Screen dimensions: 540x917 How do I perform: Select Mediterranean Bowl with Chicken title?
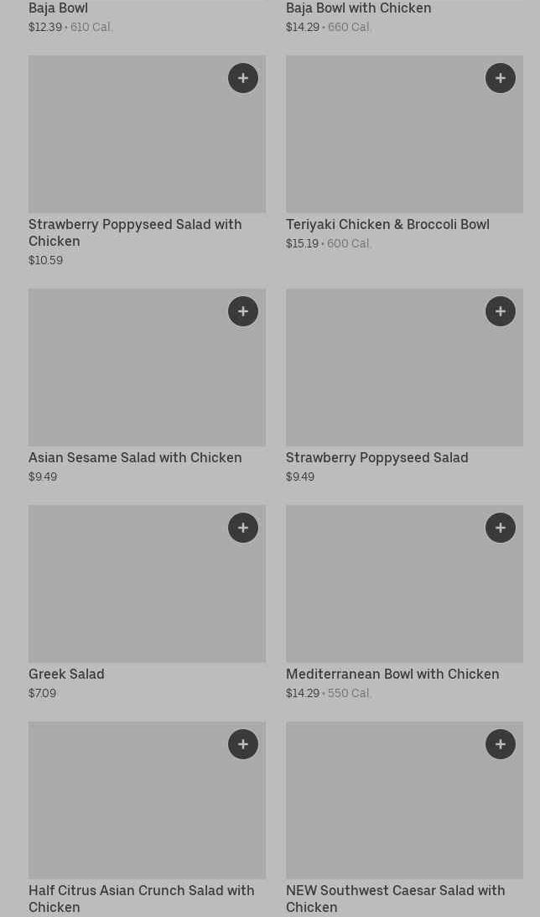point(392,674)
